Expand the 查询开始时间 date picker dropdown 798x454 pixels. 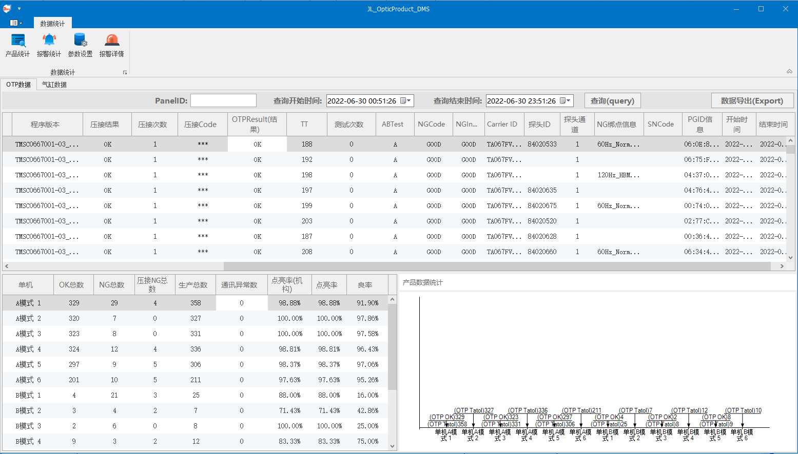406,101
